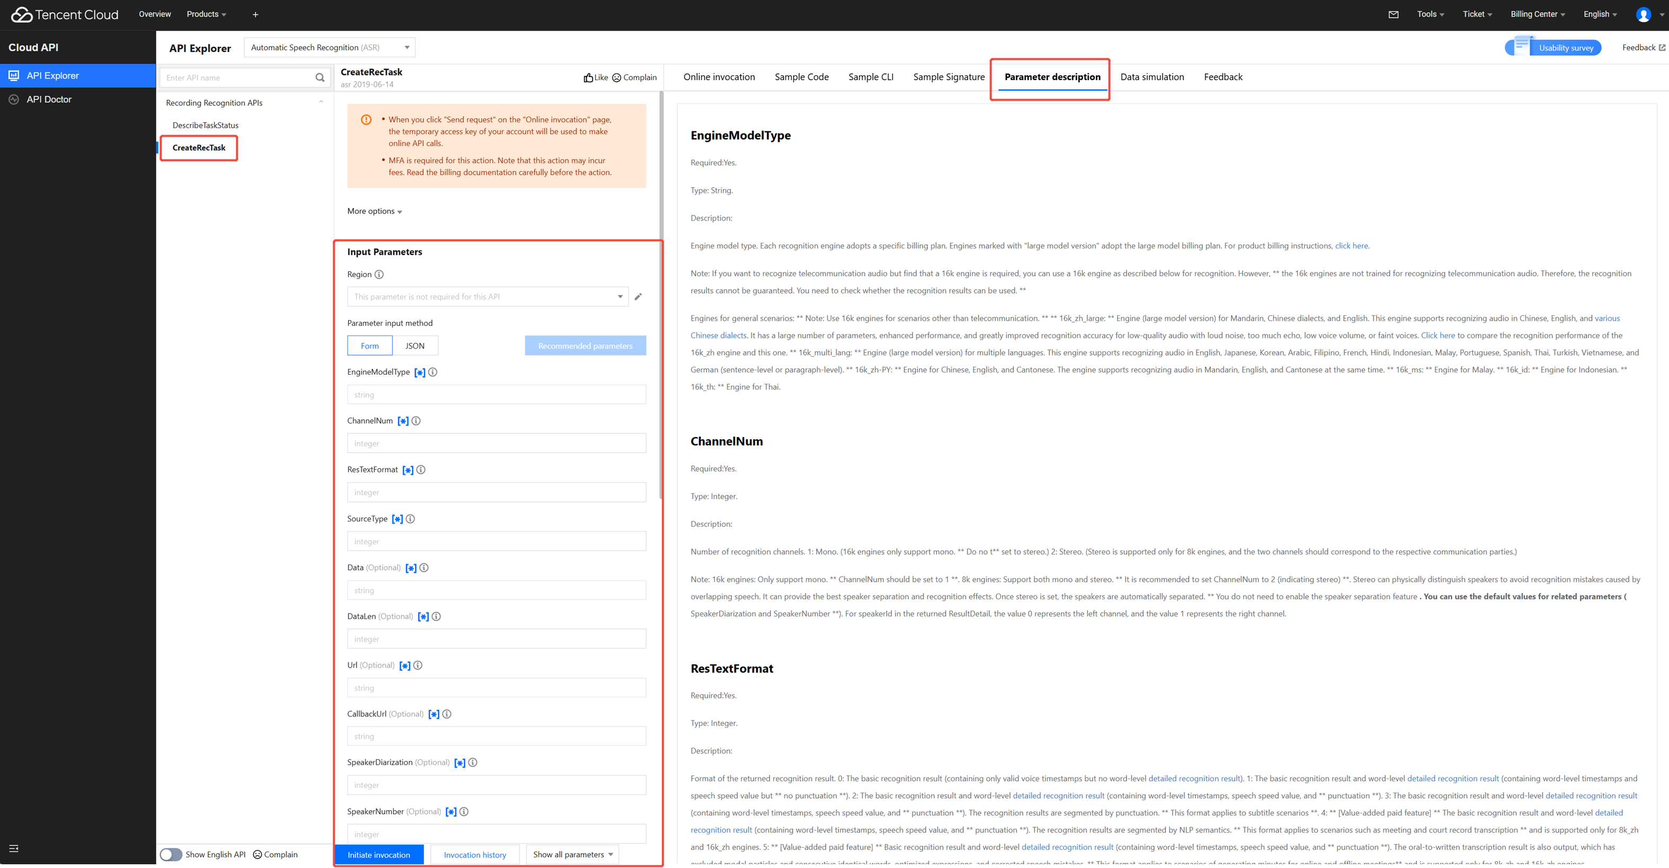The image size is (1669, 868).
Task: Click the plus icon in the top navigation
Action: (255, 14)
